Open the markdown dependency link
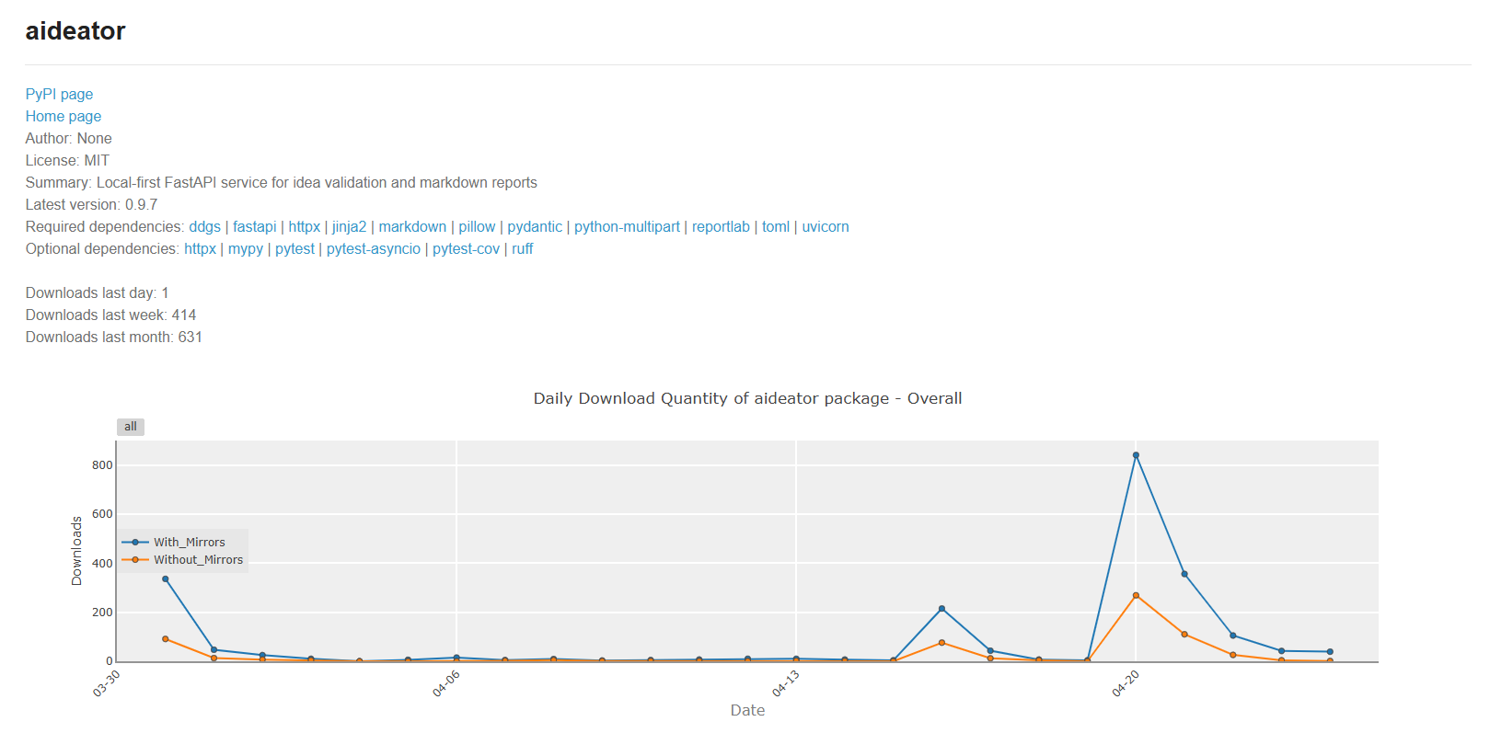The width and height of the screenshot is (1490, 733). pos(412,226)
